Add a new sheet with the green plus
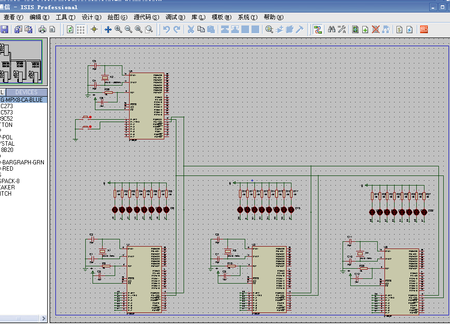 coord(365,29)
